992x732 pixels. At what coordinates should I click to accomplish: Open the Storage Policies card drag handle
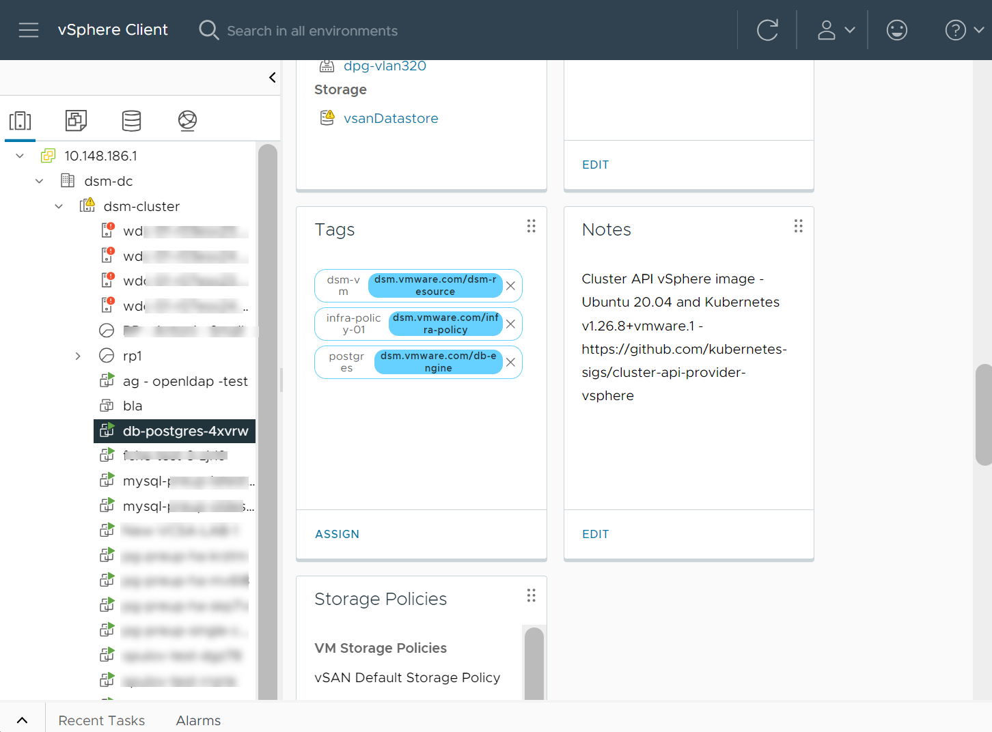tap(531, 595)
